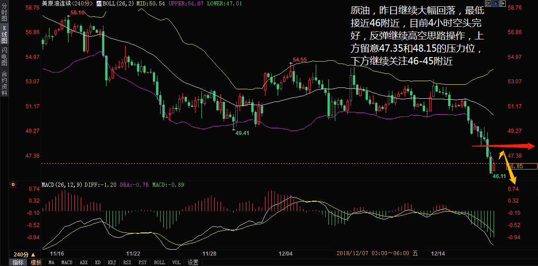Select the KDJ indicator button
Viewport: 538px width, 266px height.
(x=112, y=262)
